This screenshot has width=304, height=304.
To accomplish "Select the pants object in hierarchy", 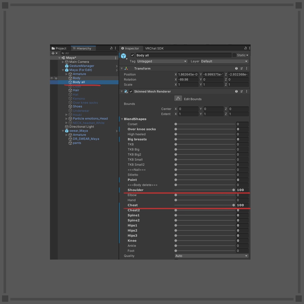I will click(77, 143).
